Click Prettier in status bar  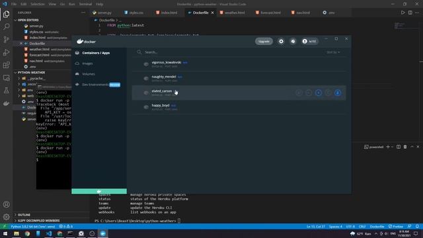click(396, 226)
